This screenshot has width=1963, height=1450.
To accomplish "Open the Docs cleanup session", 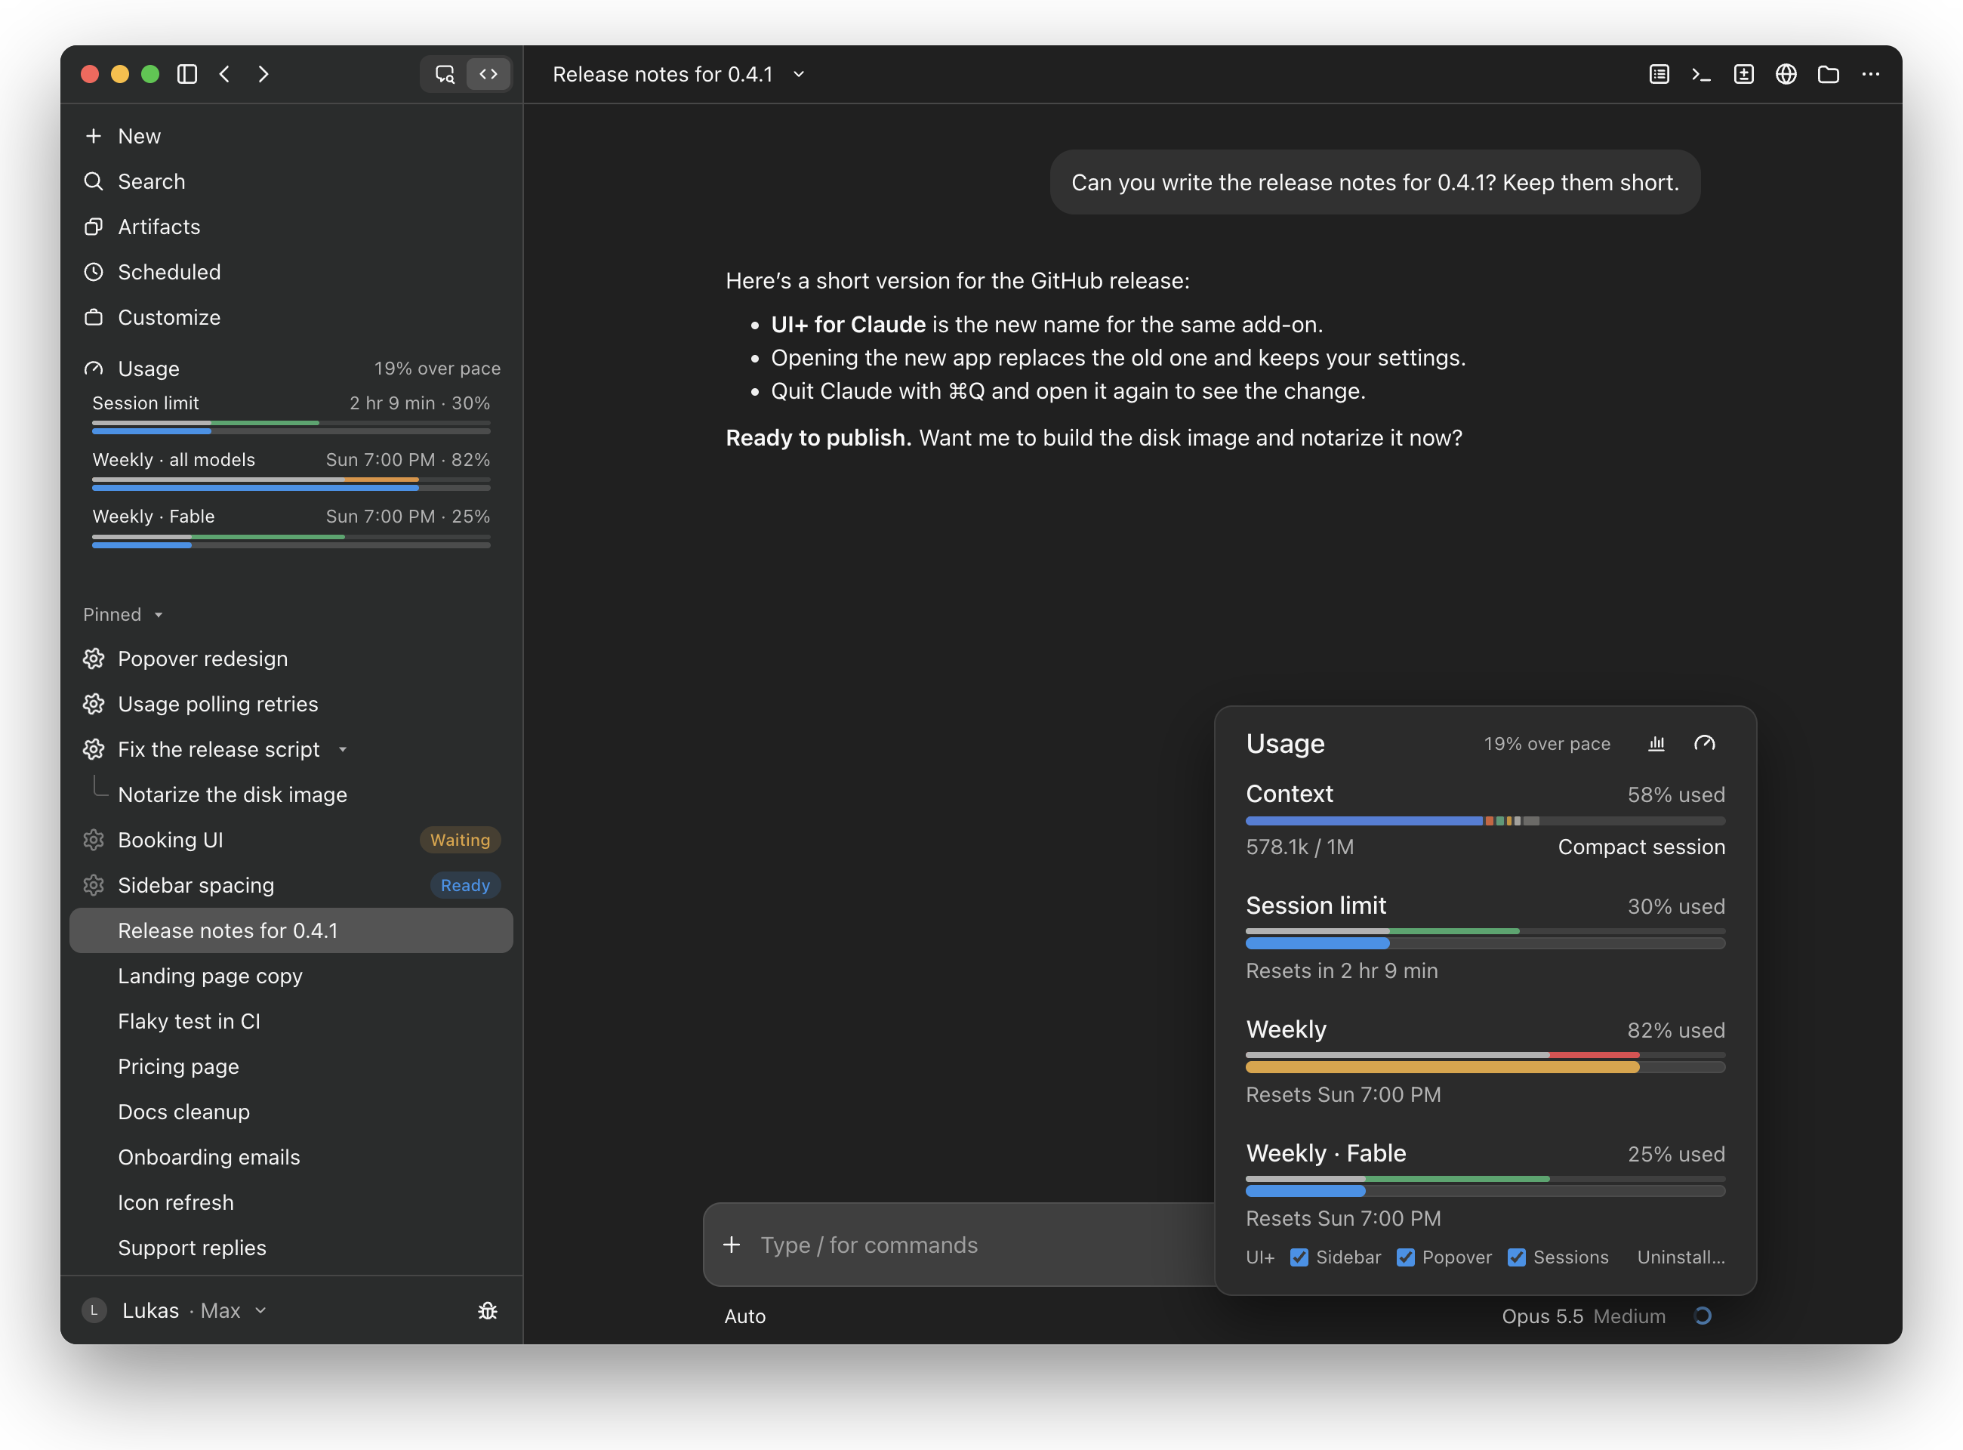I will pos(291,1111).
